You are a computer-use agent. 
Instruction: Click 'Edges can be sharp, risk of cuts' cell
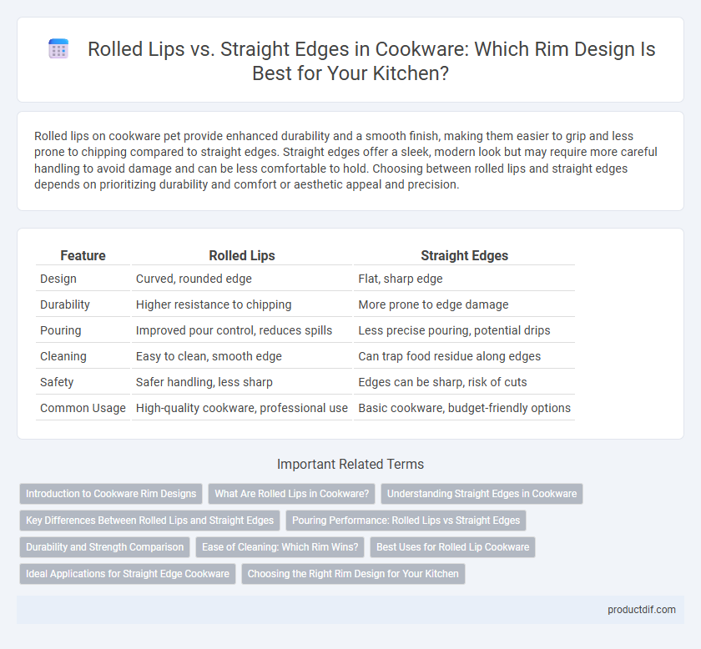tap(464, 382)
